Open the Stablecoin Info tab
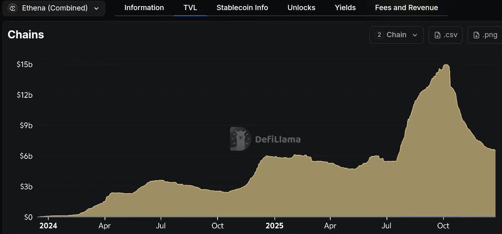Image resolution: width=502 pixels, height=234 pixels. click(x=242, y=8)
